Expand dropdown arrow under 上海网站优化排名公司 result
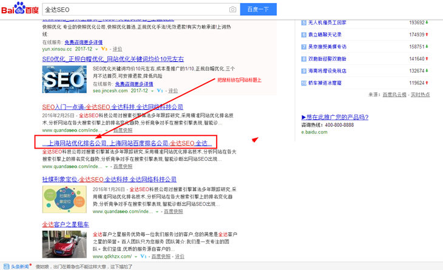Screen dimensions: 443x270 coord(107,167)
